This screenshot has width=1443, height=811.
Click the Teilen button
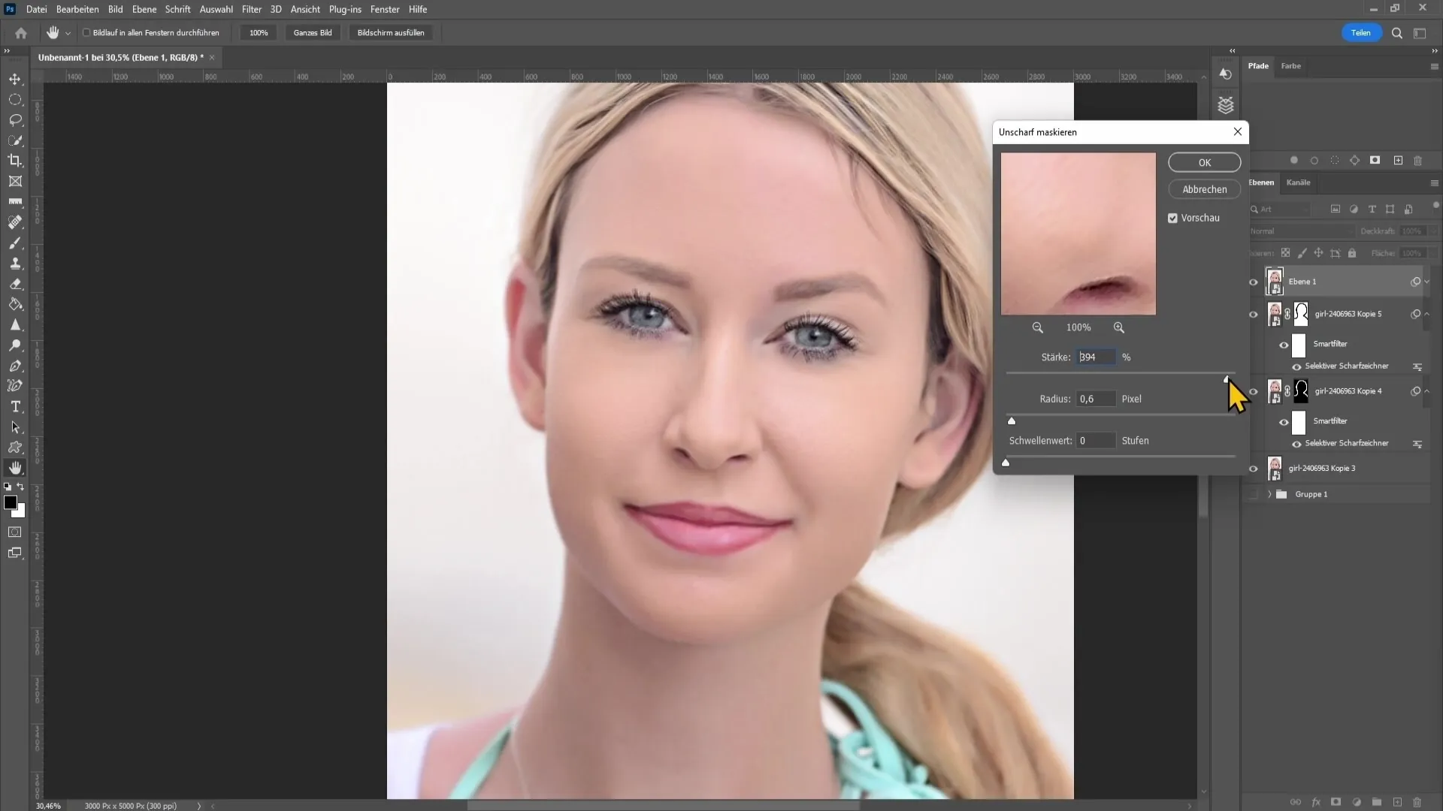(x=1361, y=33)
